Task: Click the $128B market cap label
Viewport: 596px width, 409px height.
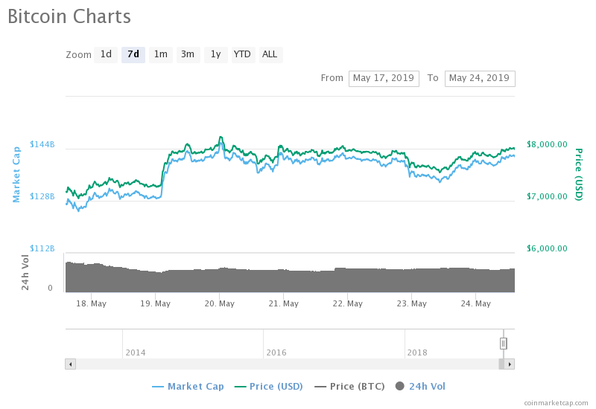Action: coord(42,196)
